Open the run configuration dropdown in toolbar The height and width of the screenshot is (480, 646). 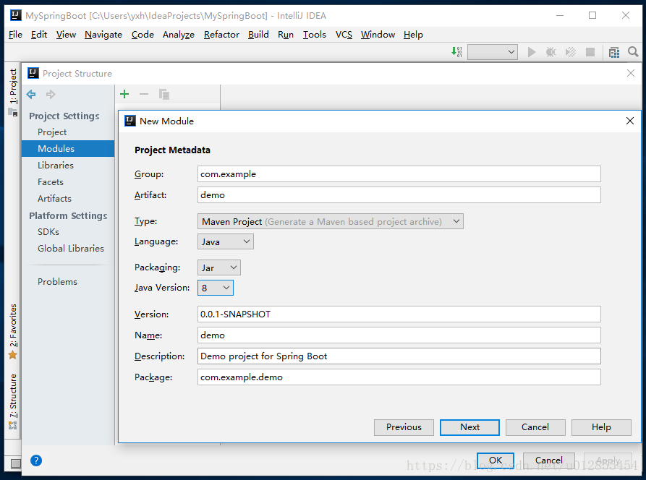[493, 52]
